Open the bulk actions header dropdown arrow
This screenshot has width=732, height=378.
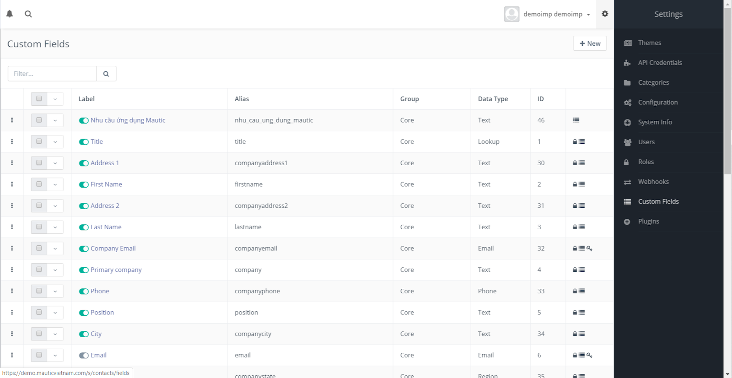55,99
